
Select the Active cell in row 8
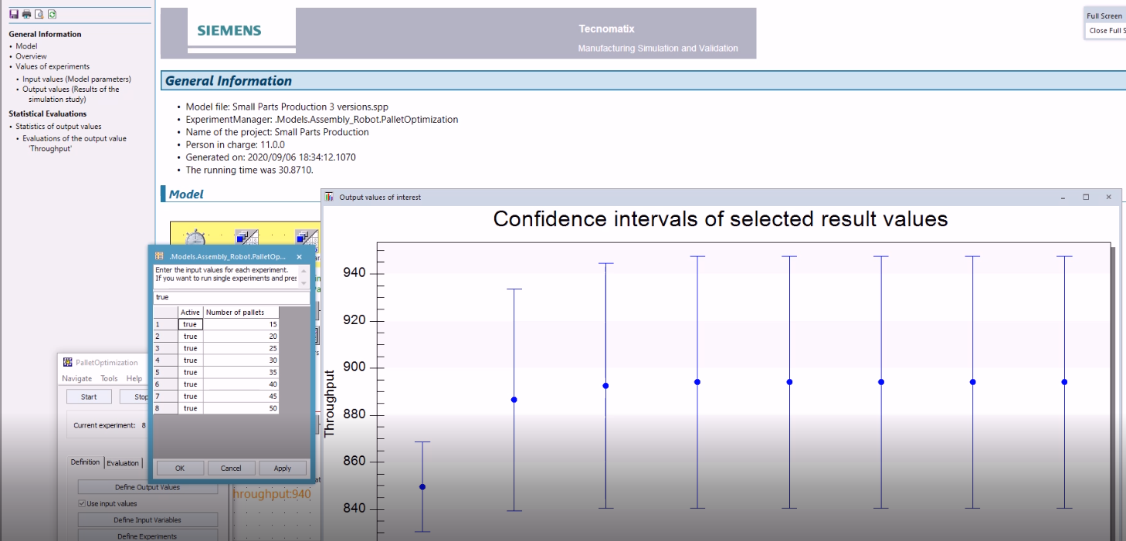[191, 408]
